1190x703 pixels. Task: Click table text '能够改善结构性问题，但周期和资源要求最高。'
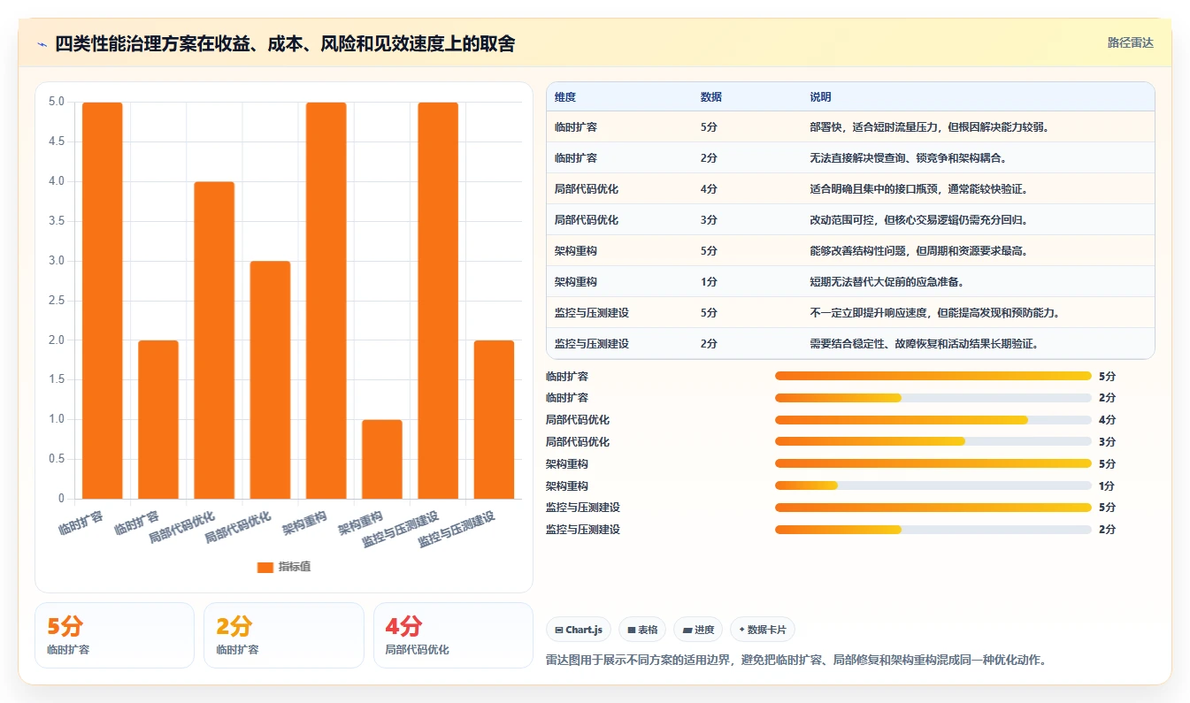[918, 251]
